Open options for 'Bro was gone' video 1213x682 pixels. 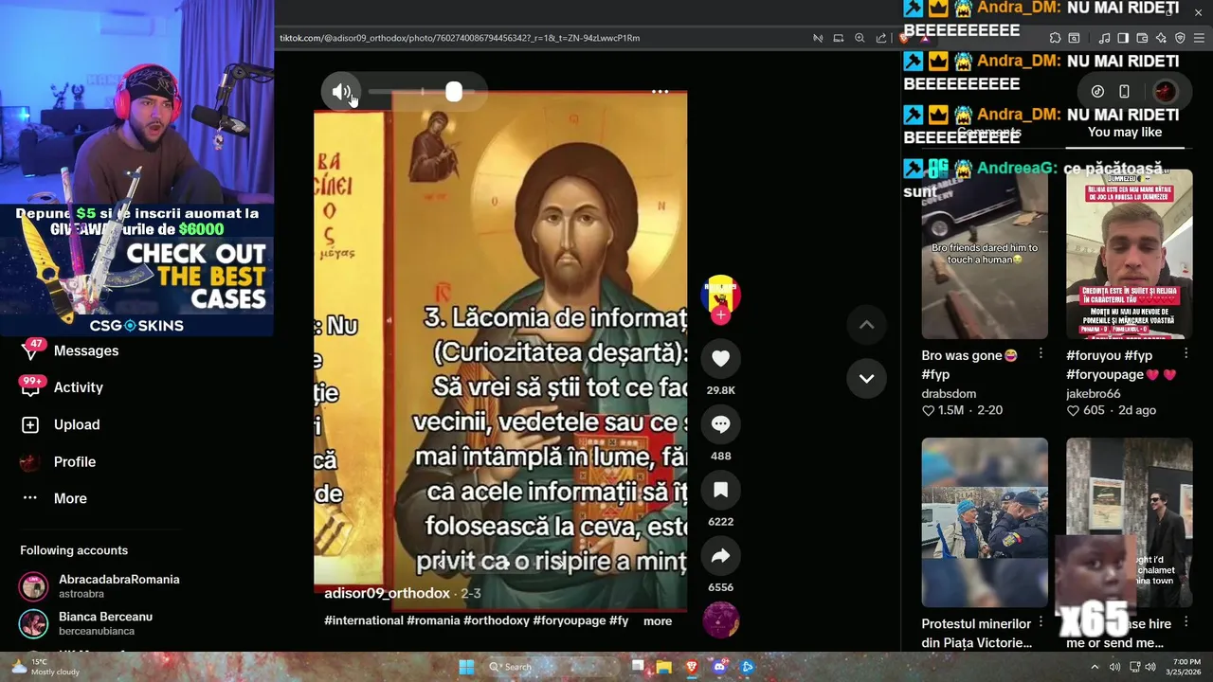click(x=1041, y=353)
